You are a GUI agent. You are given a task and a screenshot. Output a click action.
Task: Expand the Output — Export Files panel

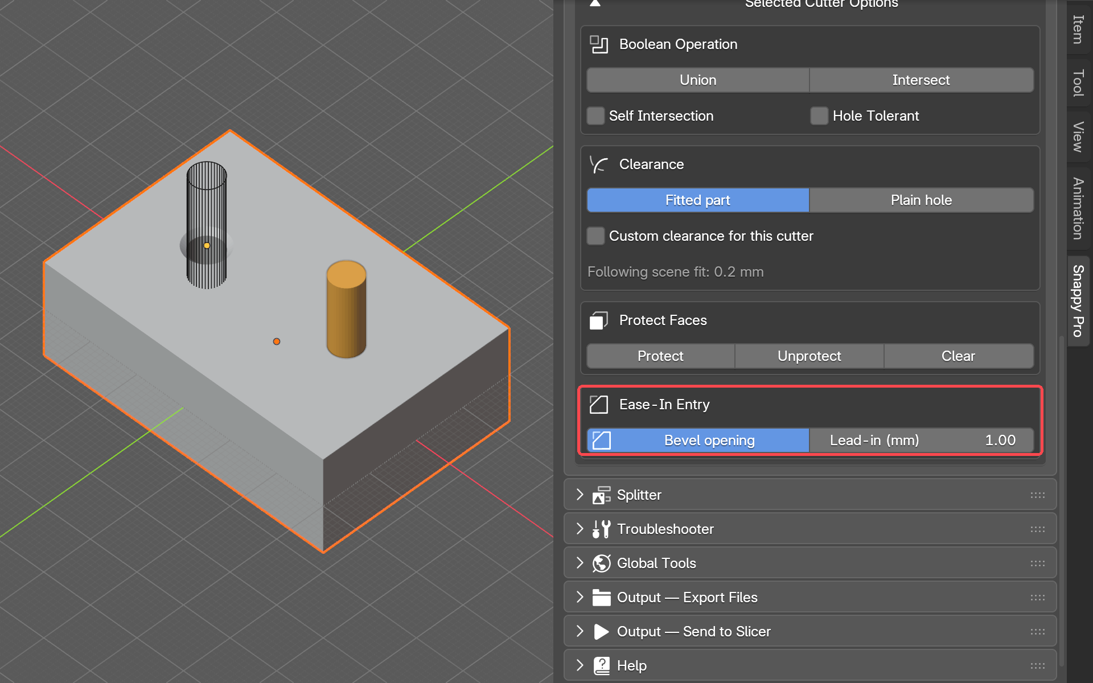810,598
